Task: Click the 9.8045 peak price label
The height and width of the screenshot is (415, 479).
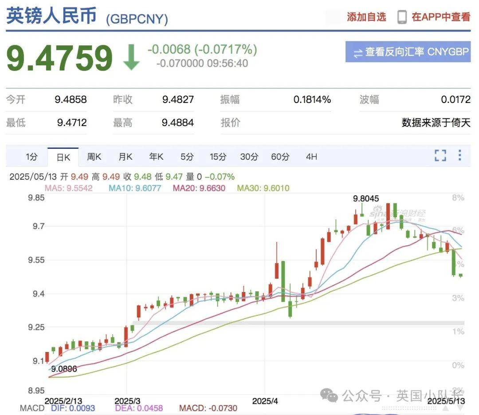Action: pyautogui.click(x=366, y=198)
